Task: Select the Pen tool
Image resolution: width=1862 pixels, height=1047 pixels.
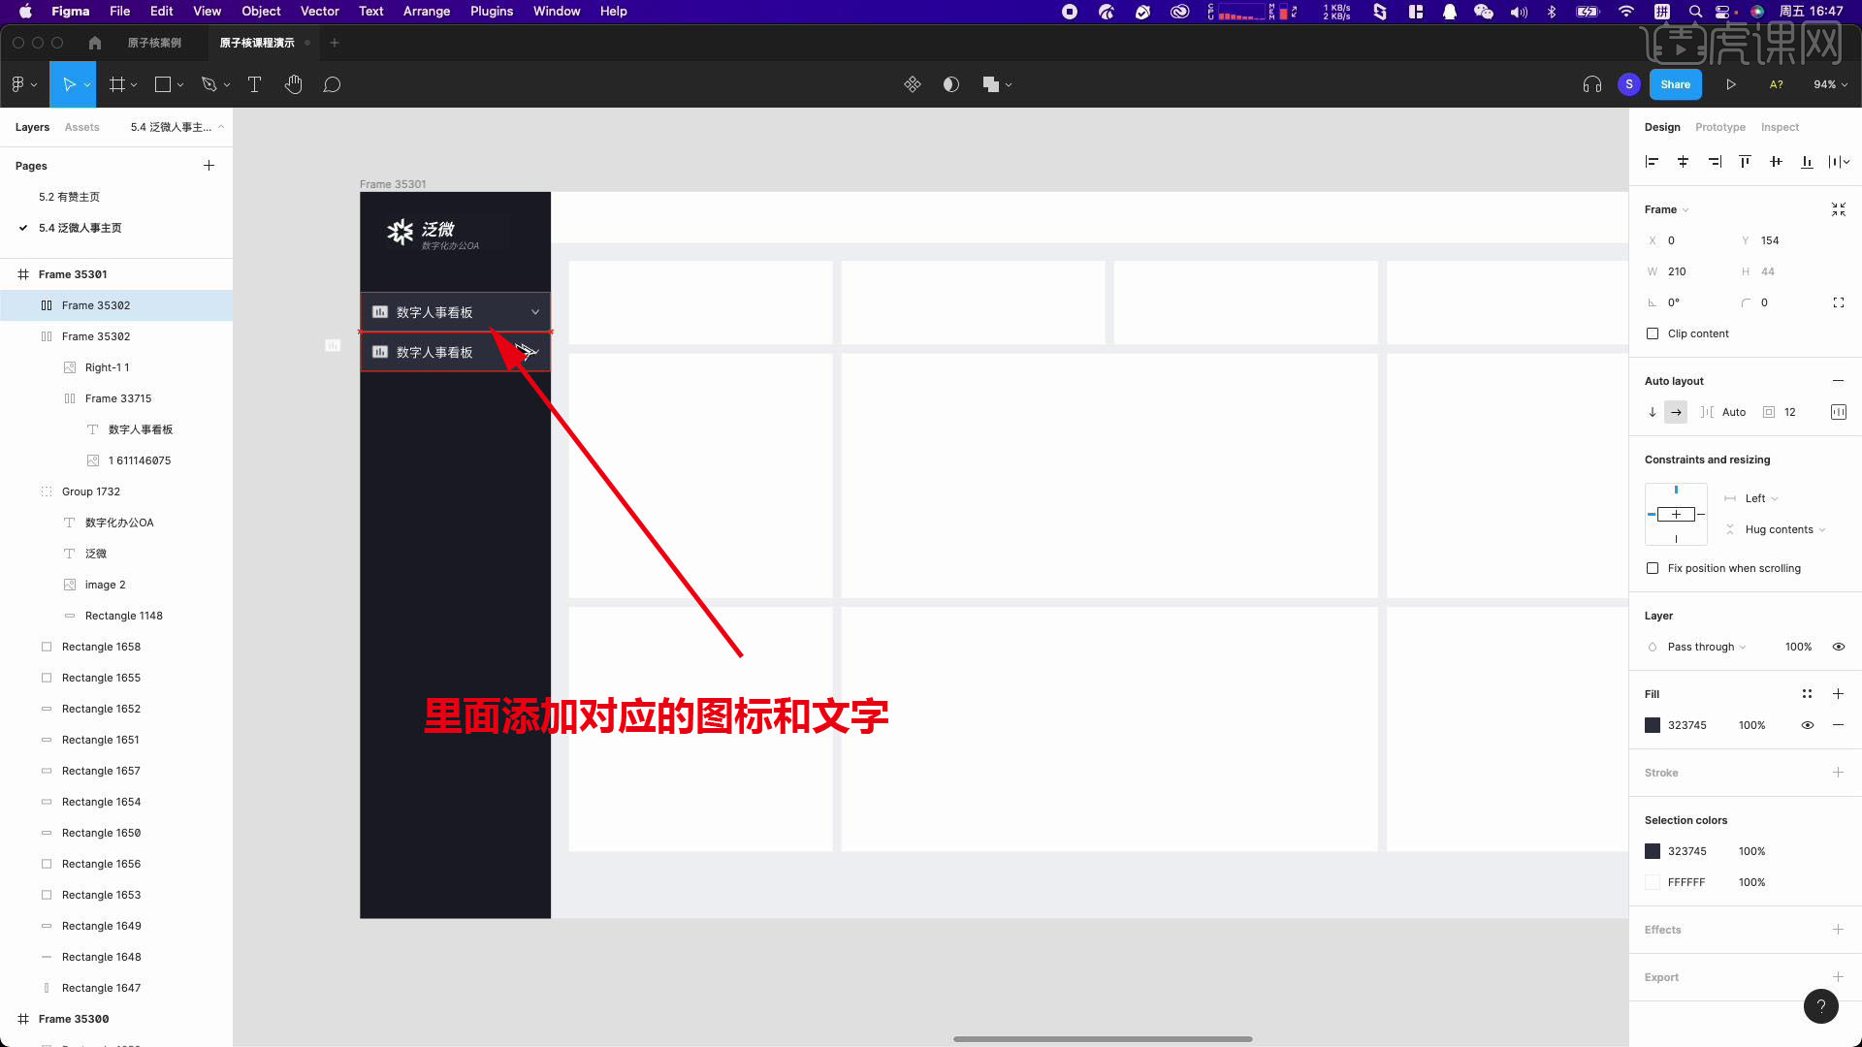Action: (209, 84)
